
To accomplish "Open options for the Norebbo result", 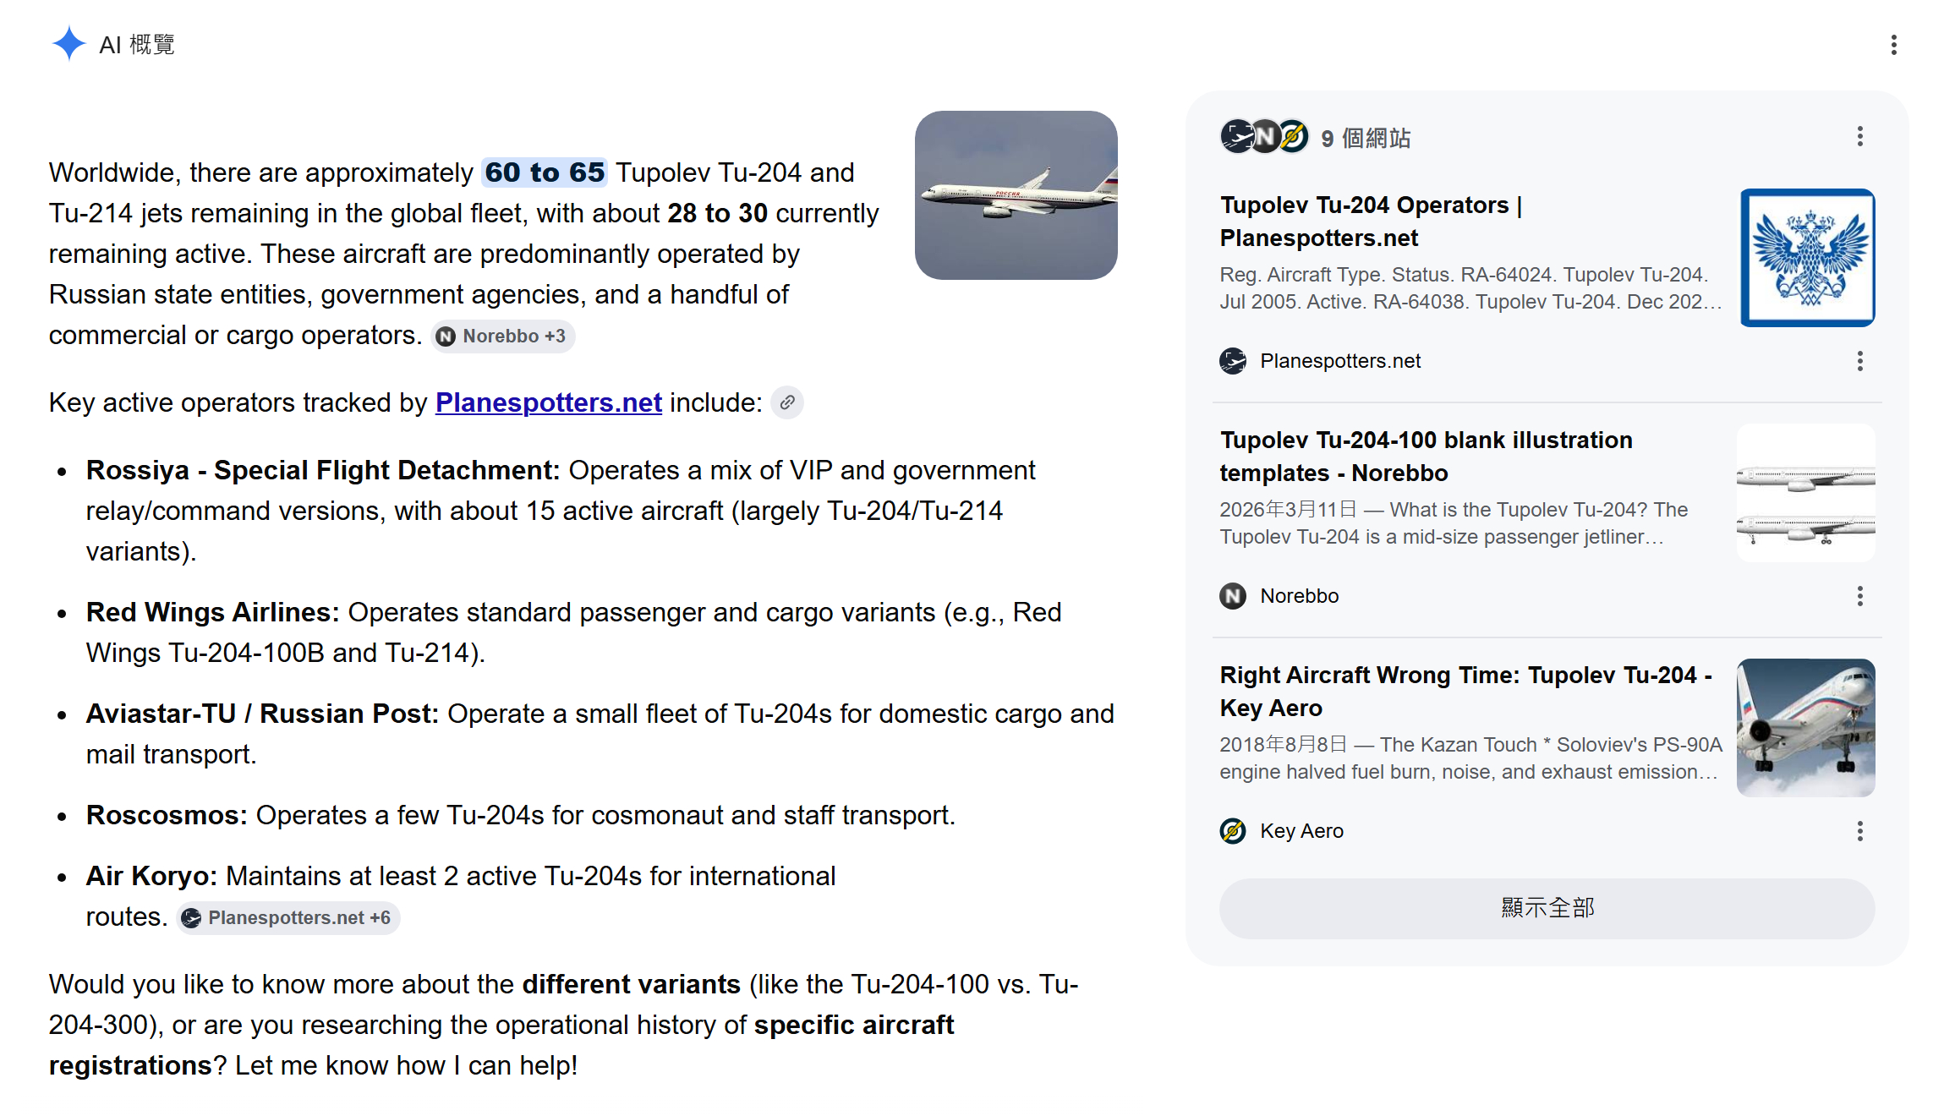I will (x=1859, y=596).
